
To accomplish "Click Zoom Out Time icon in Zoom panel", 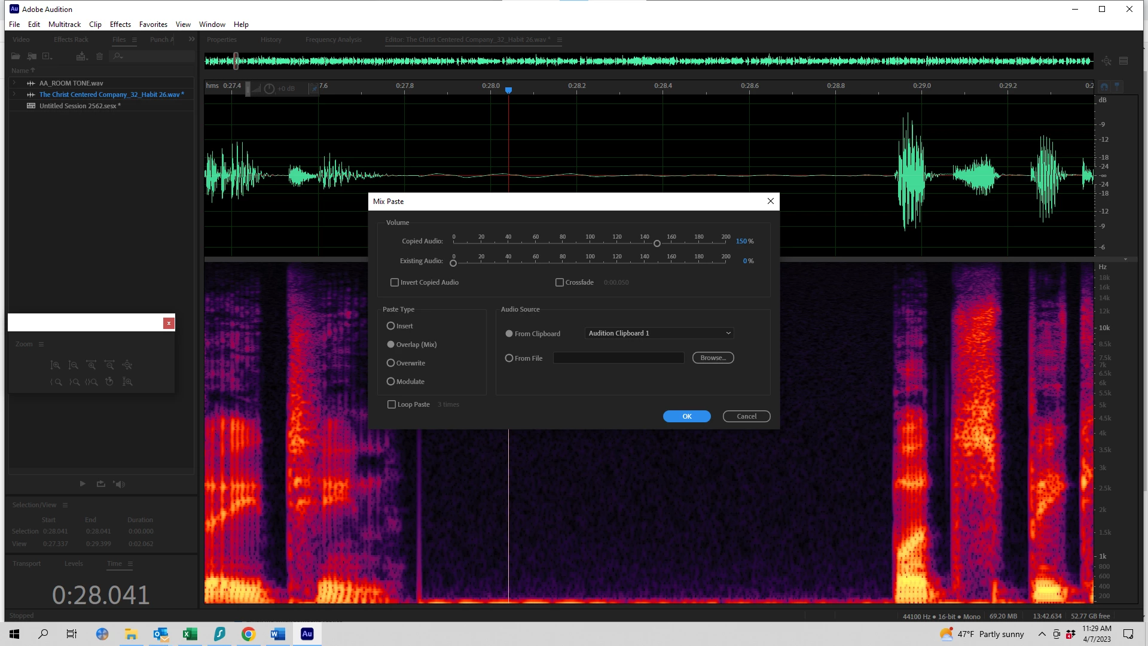I will click(x=109, y=365).
